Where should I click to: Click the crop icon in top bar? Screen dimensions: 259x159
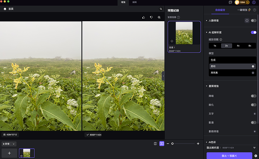(161, 9)
